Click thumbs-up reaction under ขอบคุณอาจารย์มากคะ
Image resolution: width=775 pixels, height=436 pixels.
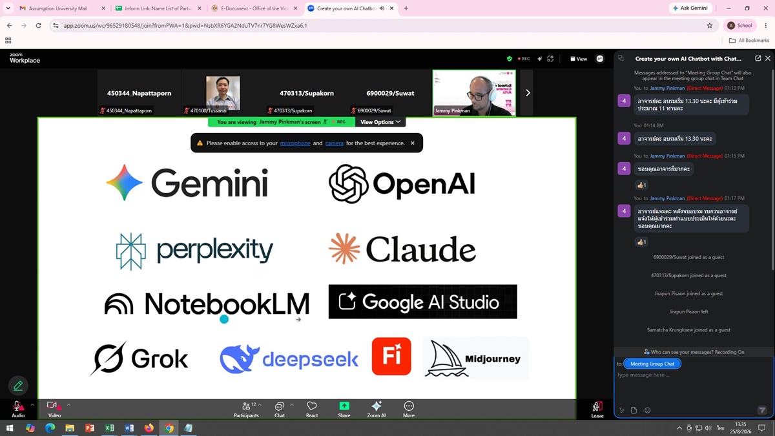641,185
